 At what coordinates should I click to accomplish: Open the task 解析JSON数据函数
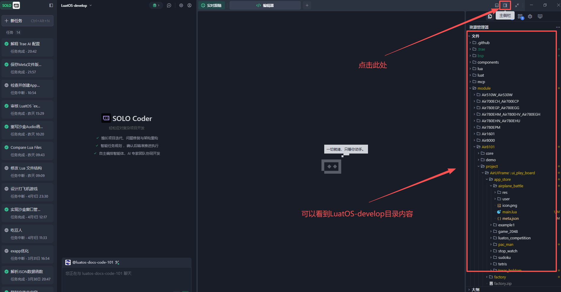point(27,275)
